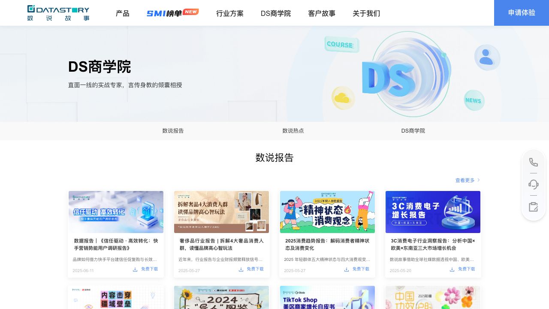Click download icon on 2025-06-11 report
Viewport: 549px width, 309px height.
(135, 270)
